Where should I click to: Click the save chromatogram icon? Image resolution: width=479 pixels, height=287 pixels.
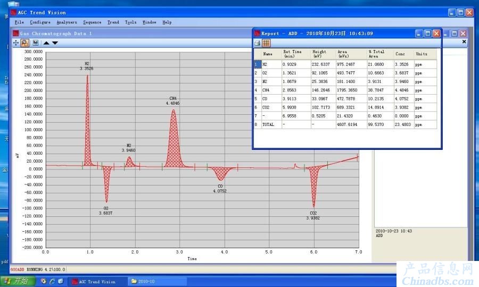pyautogui.click(x=36, y=43)
